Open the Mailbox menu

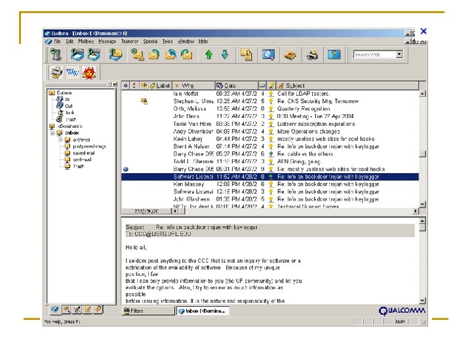pos(86,41)
